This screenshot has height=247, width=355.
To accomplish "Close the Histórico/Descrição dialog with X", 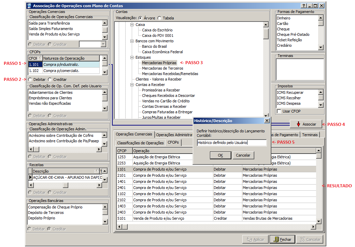I will pyautogui.click(x=267, y=121).
